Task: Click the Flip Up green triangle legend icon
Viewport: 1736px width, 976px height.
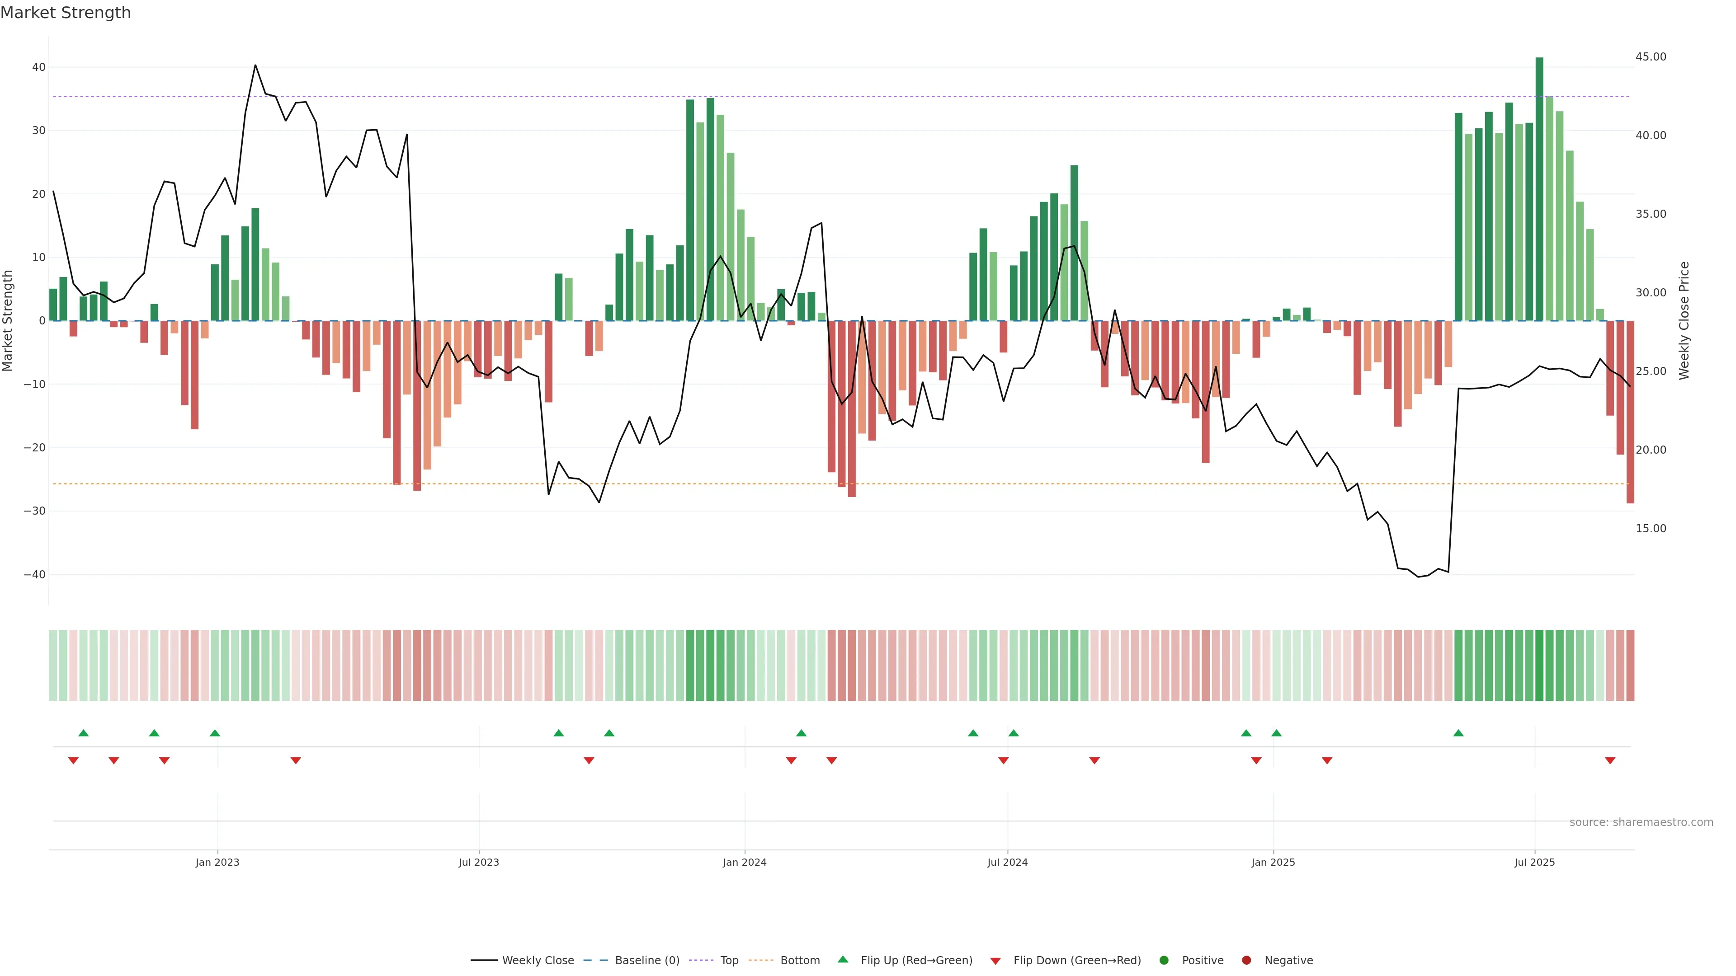Action: tap(842, 959)
